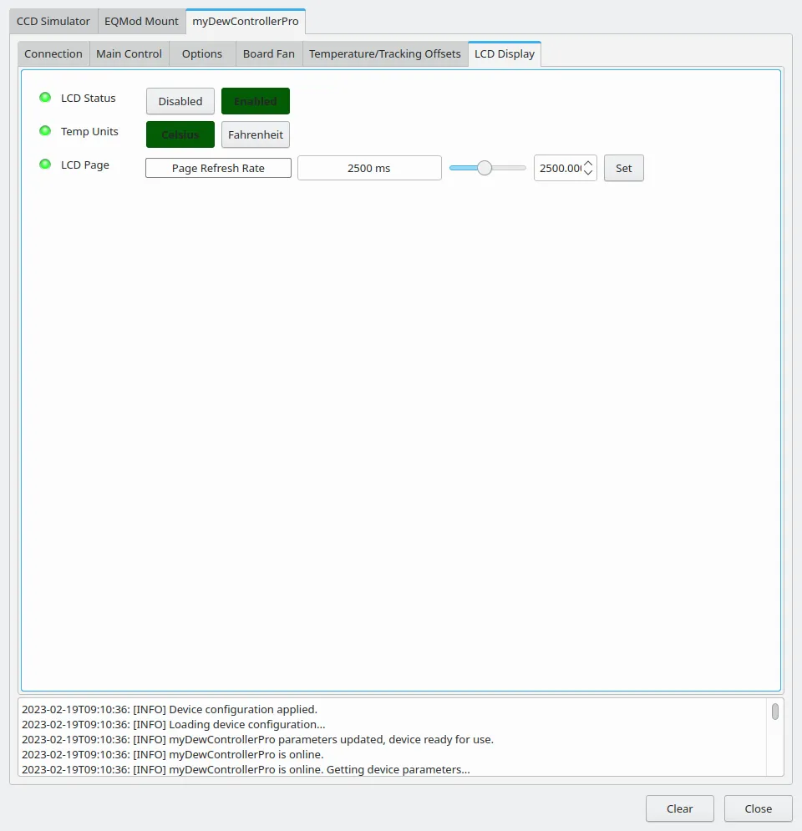The height and width of the screenshot is (831, 802).
Task: Choose Celsius temperature units
Action: coord(180,134)
